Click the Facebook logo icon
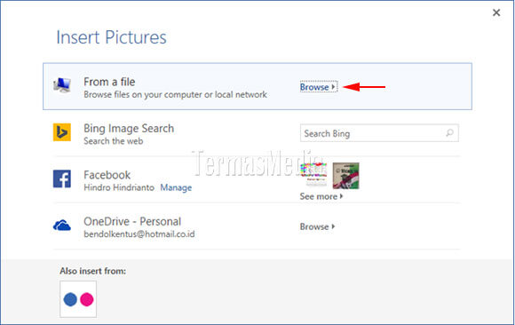Viewport: 515px width, 325px height. coord(62,178)
